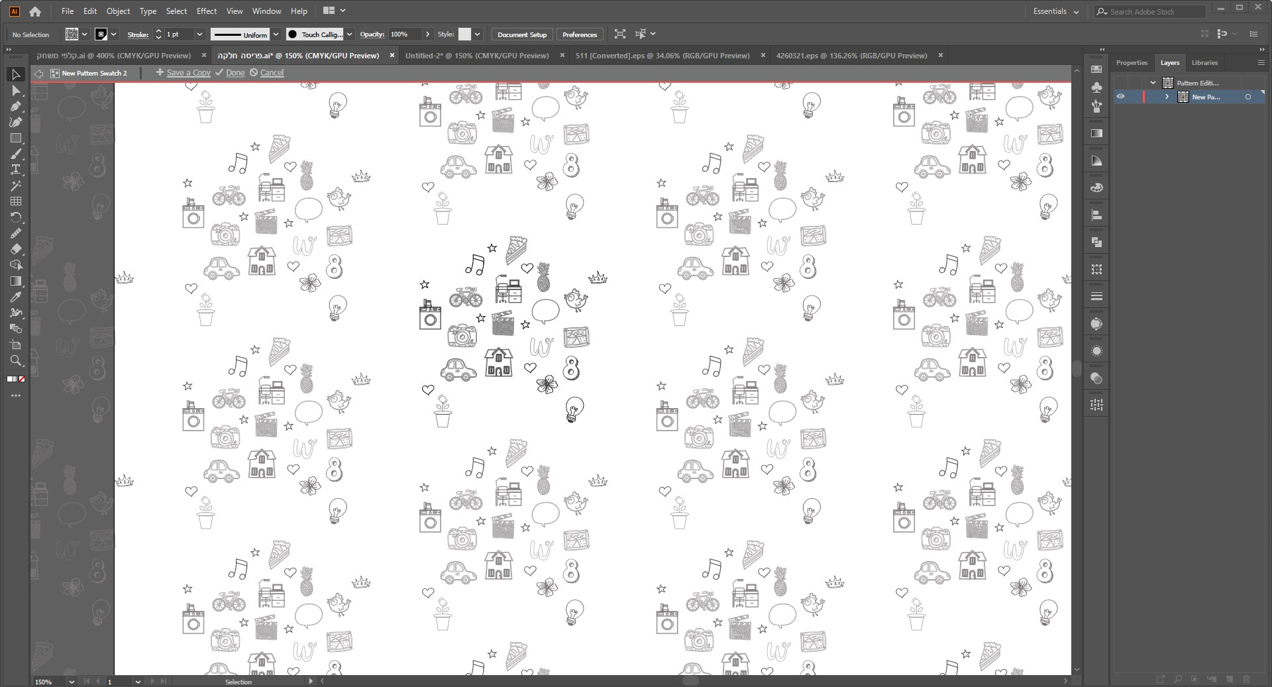
Task: Select the Type tool
Action: tap(16, 170)
